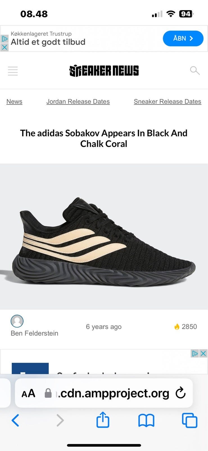Open Safari bookmarks book icon
This screenshot has width=208, height=451.
(x=146, y=420)
